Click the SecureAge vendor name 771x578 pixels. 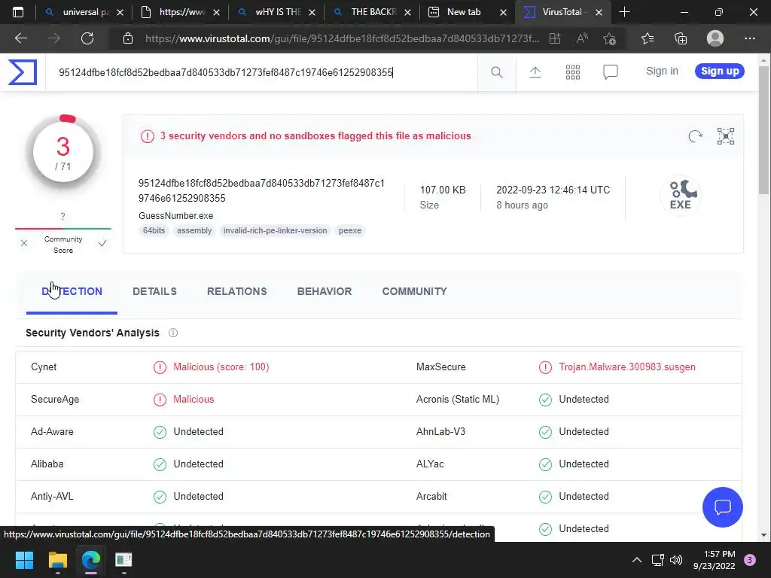(x=55, y=400)
